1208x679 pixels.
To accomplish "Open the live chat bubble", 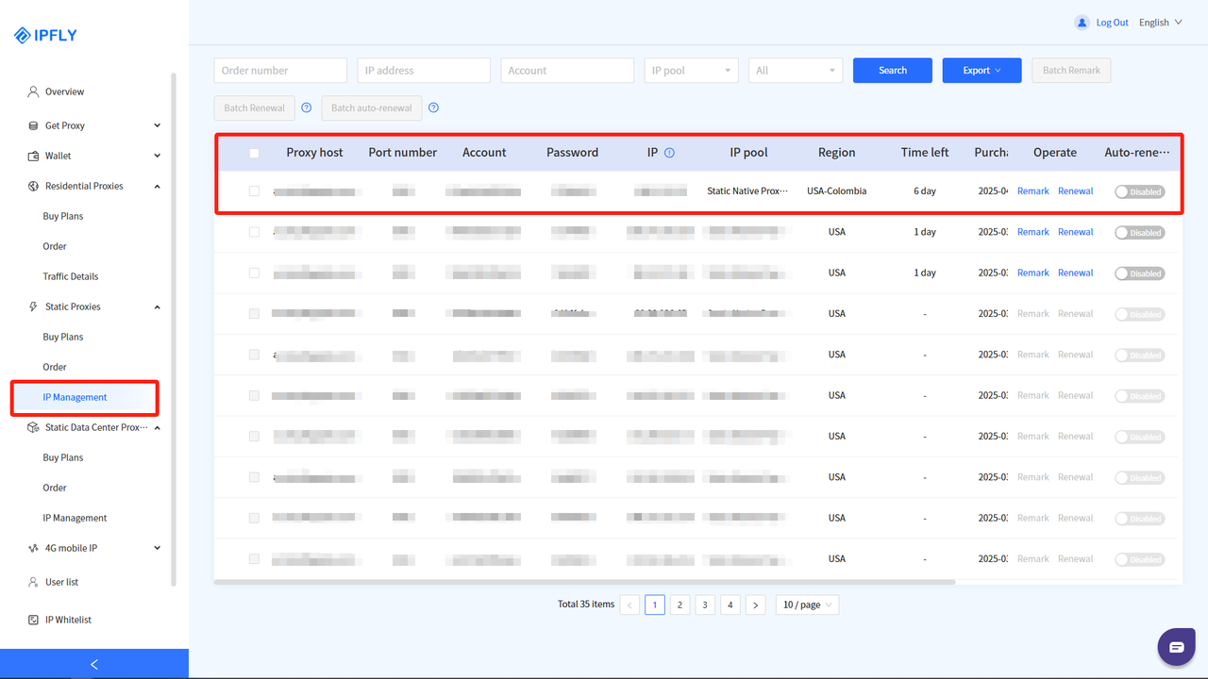I will [1176, 646].
